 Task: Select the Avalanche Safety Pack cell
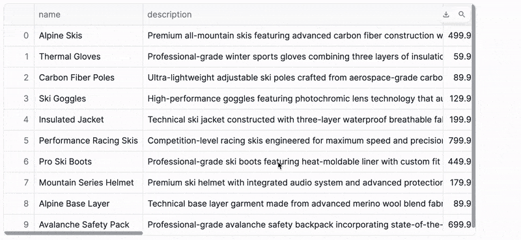(x=89, y=224)
